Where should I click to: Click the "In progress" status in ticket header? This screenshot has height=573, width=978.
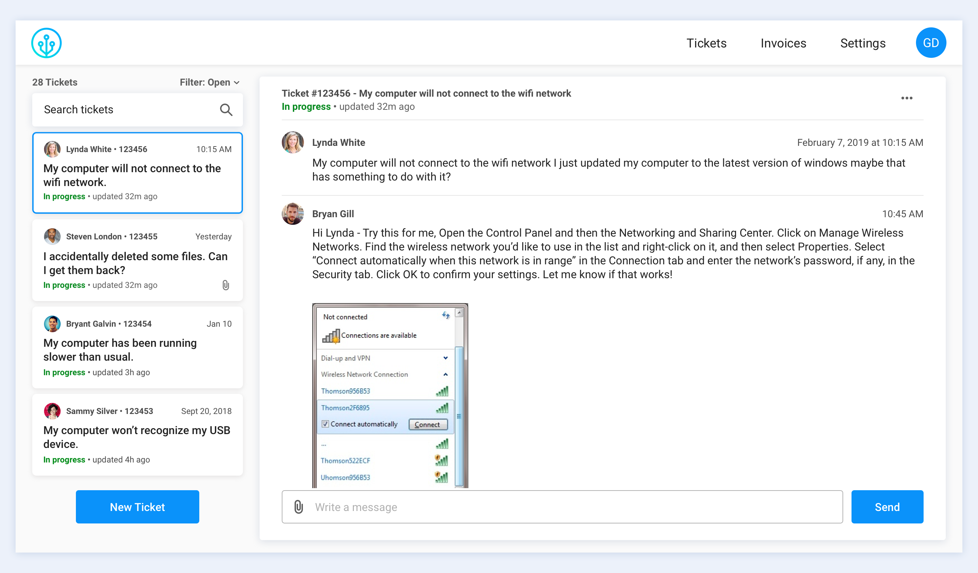click(x=306, y=107)
